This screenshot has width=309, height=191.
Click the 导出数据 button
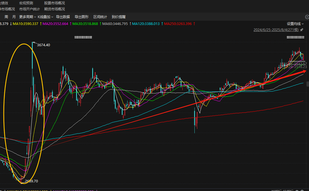[x=63, y=17]
